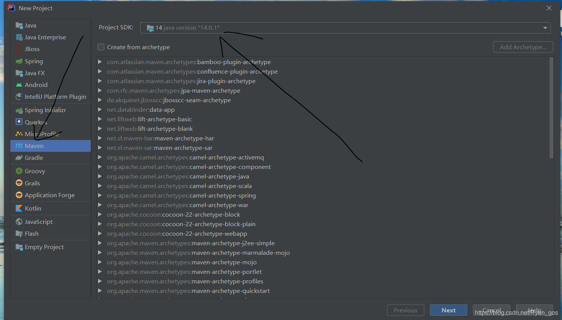Viewport: 562px width, 320px height.
Task: Expand jpa-maven-archetype entry
Action: (x=100, y=90)
